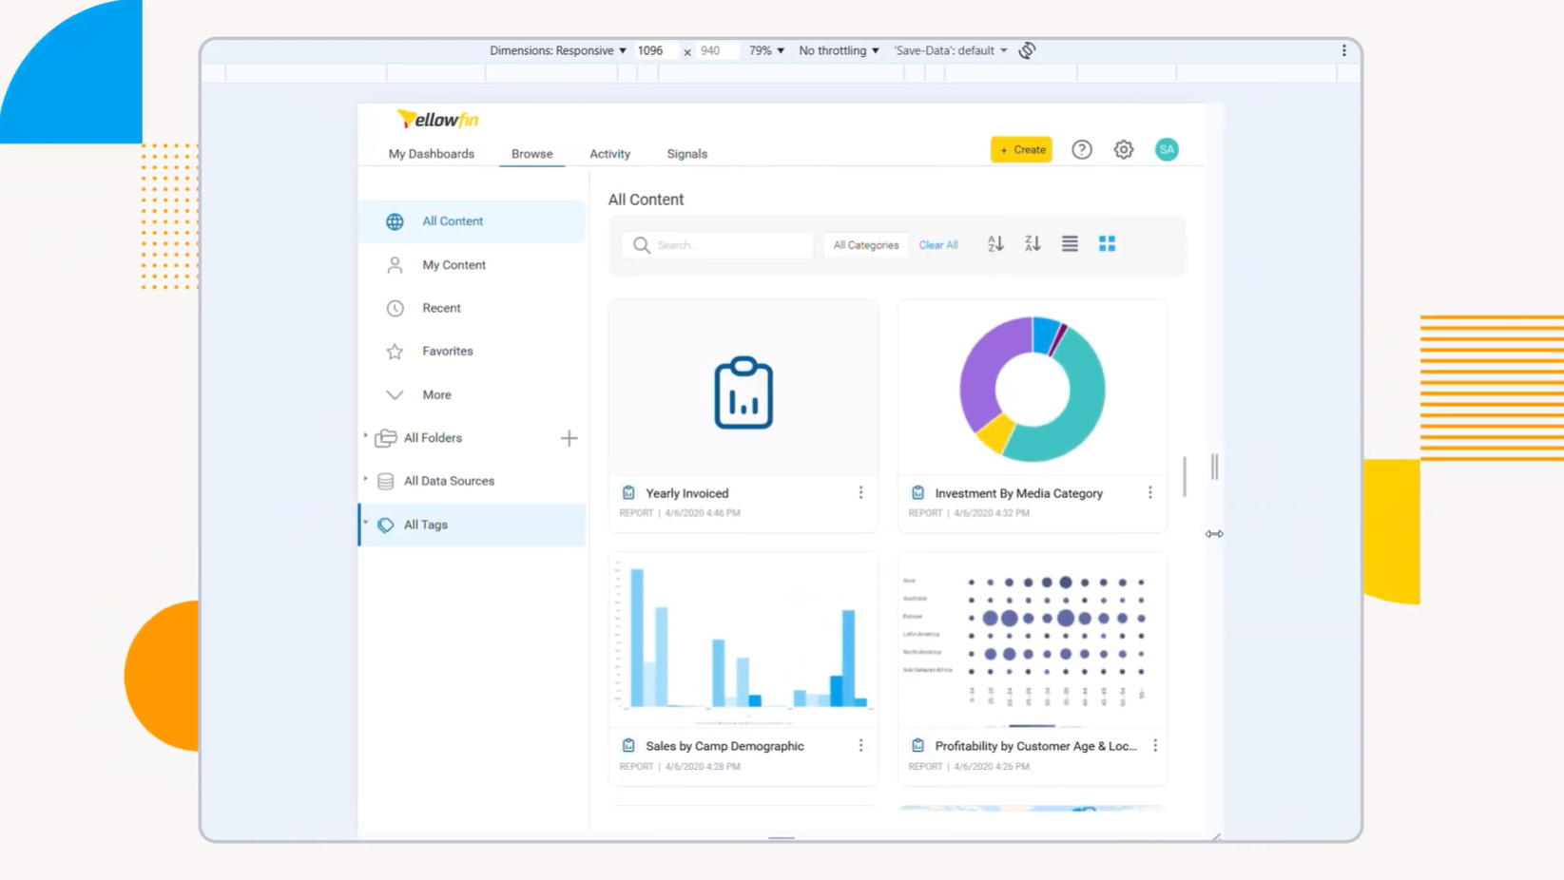Click the yellow Create button

(x=1021, y=149)
